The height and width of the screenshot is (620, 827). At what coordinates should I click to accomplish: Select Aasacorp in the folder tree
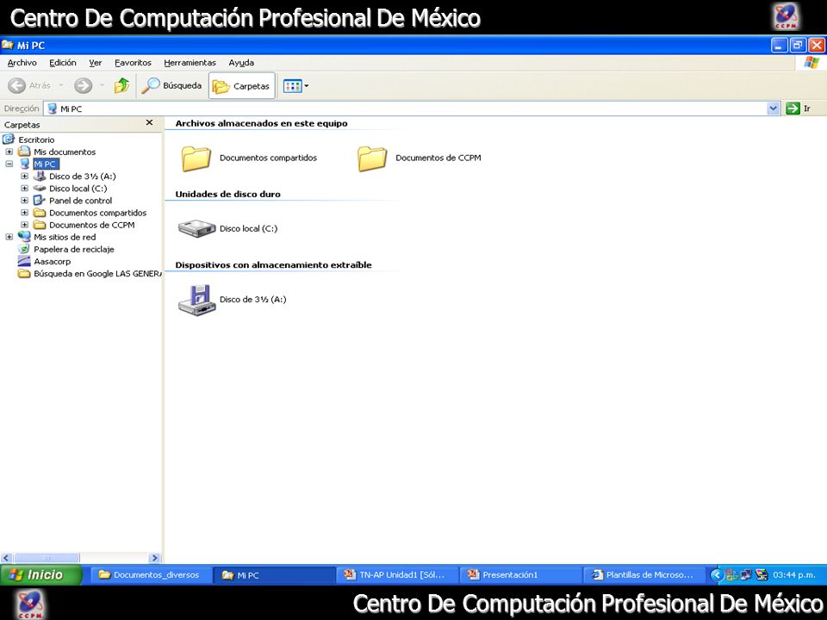[x=53, y=262]
